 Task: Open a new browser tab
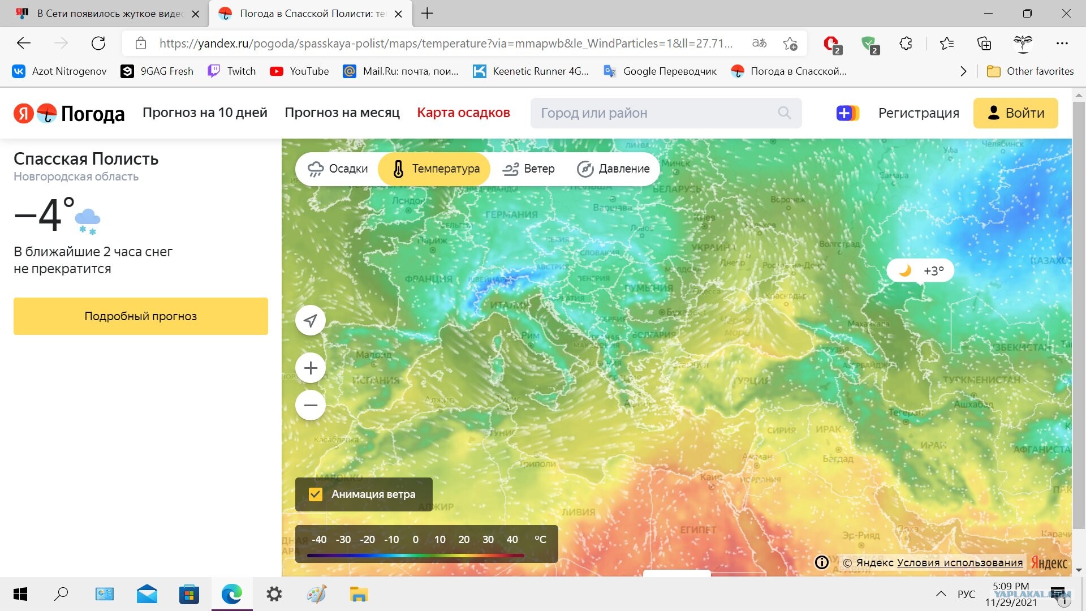pos(427,14)
